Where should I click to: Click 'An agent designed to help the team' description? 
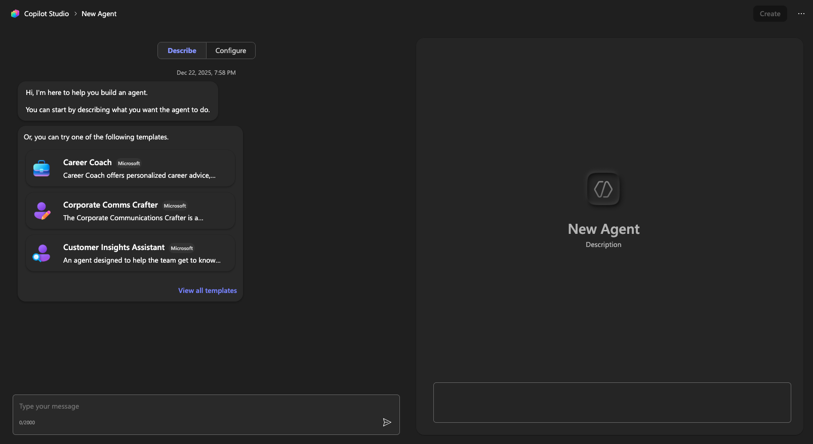(x=142, y=260)
